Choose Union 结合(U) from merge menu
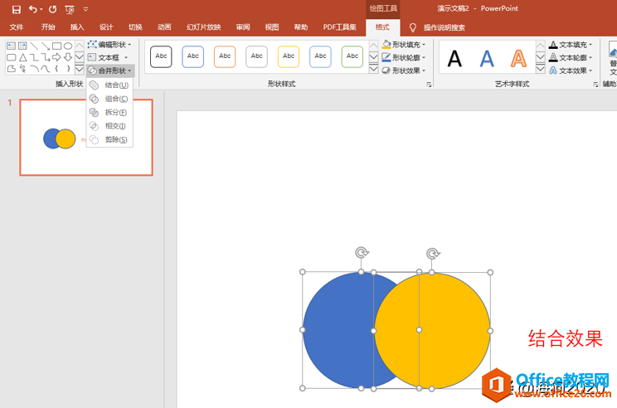 (109, 85)
